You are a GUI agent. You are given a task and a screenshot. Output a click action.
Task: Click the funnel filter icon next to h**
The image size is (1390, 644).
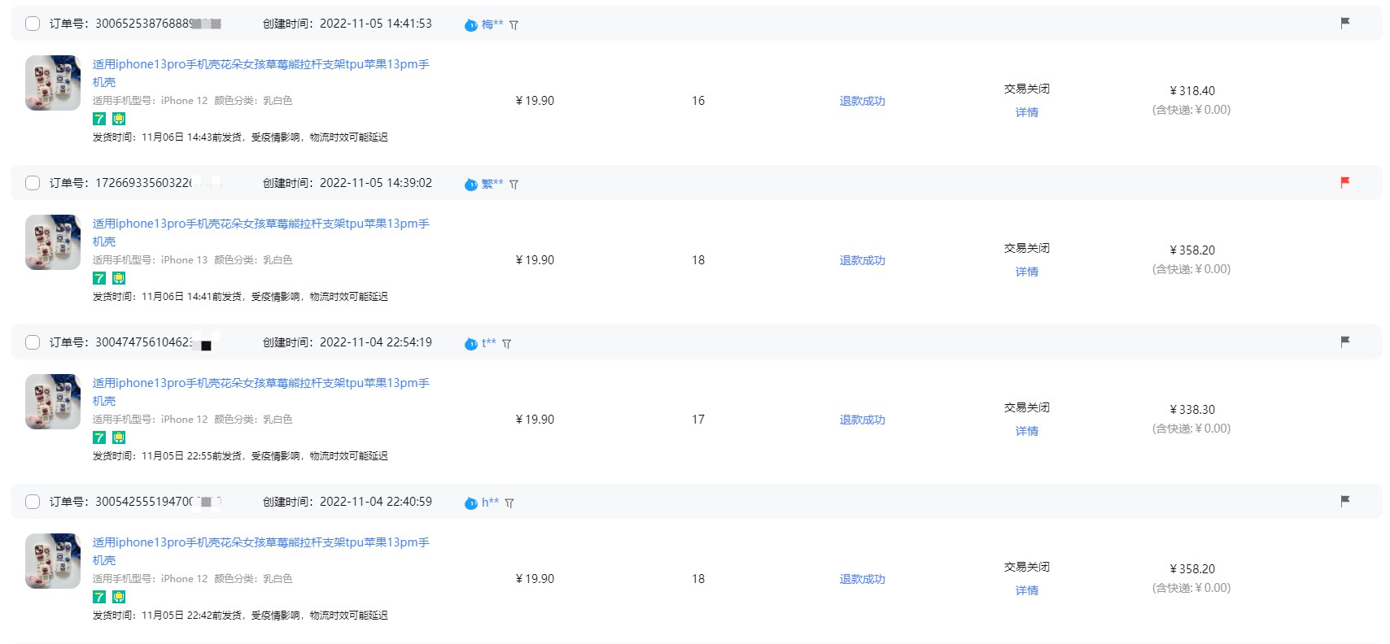[509, 503]
